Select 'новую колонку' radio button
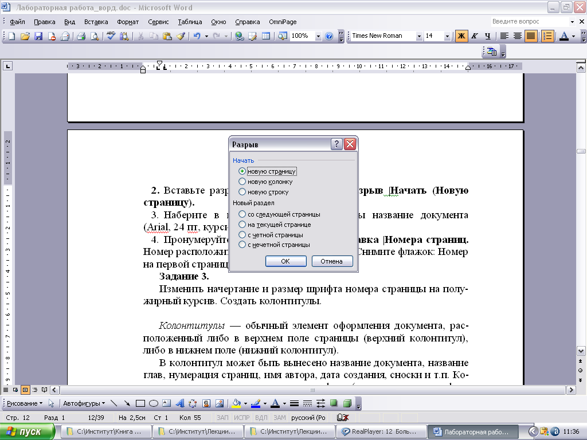The width and height of the screenshot is (587, 440). [242, 182]
